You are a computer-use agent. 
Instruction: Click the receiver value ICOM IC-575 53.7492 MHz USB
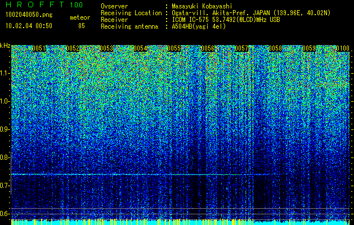pos(226,20)
